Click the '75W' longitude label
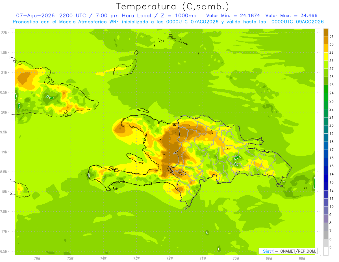The image size is (339, 262). click(x=70, y=258)
